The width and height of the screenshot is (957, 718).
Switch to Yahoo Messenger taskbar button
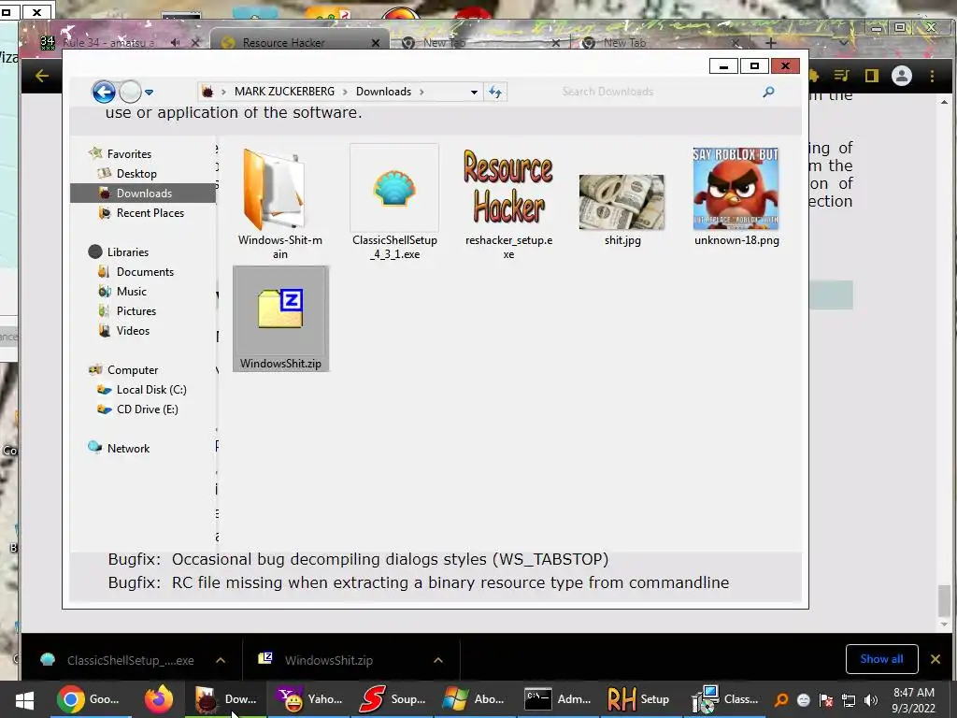coord(308,699)
